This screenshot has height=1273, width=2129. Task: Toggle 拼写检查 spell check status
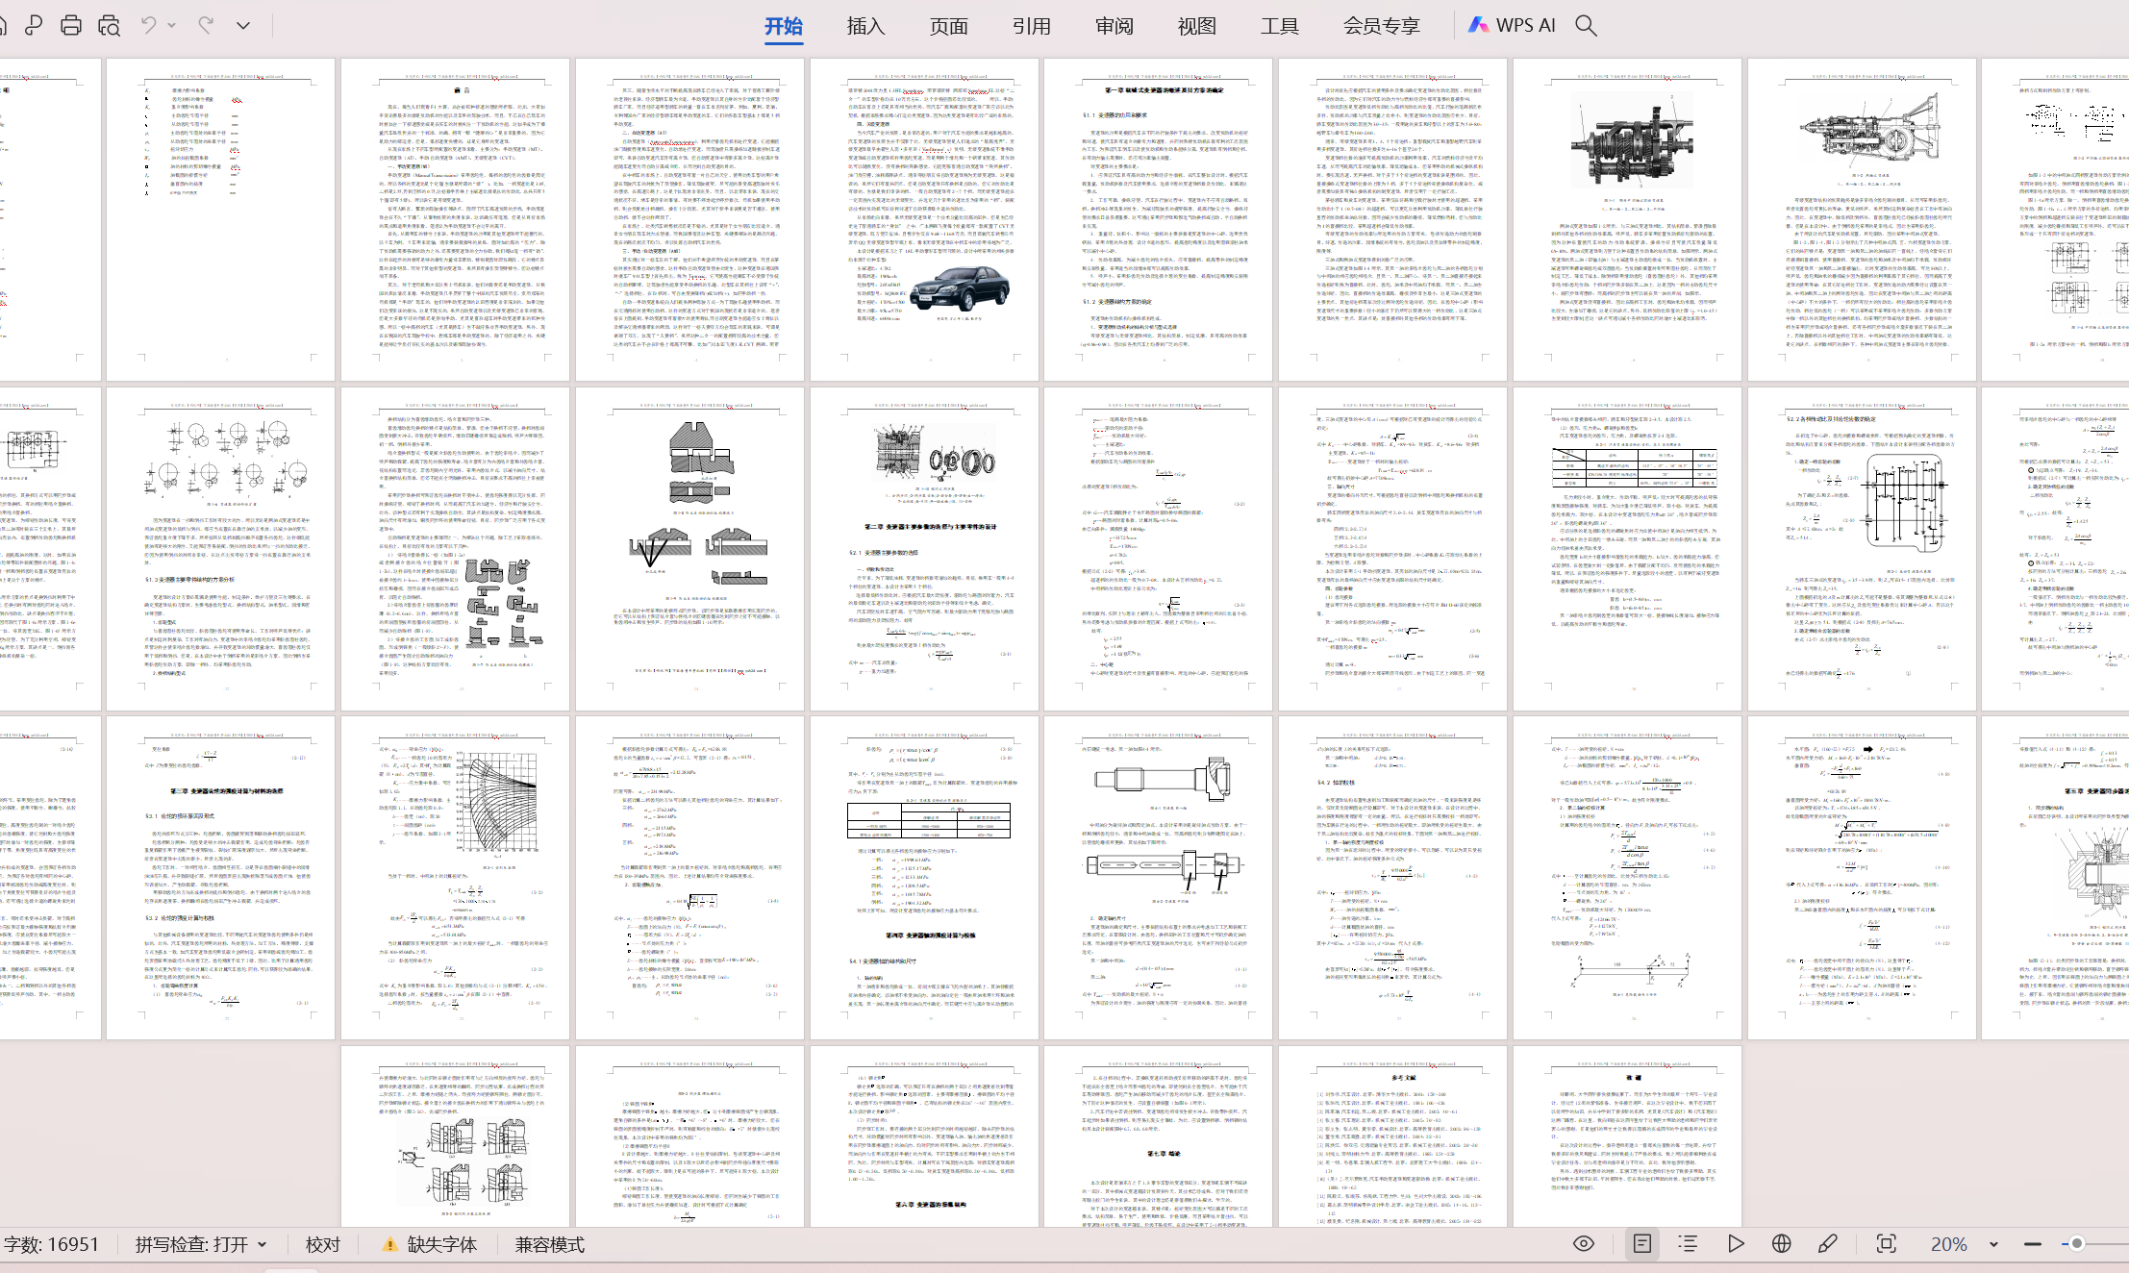coord(191,1244)
